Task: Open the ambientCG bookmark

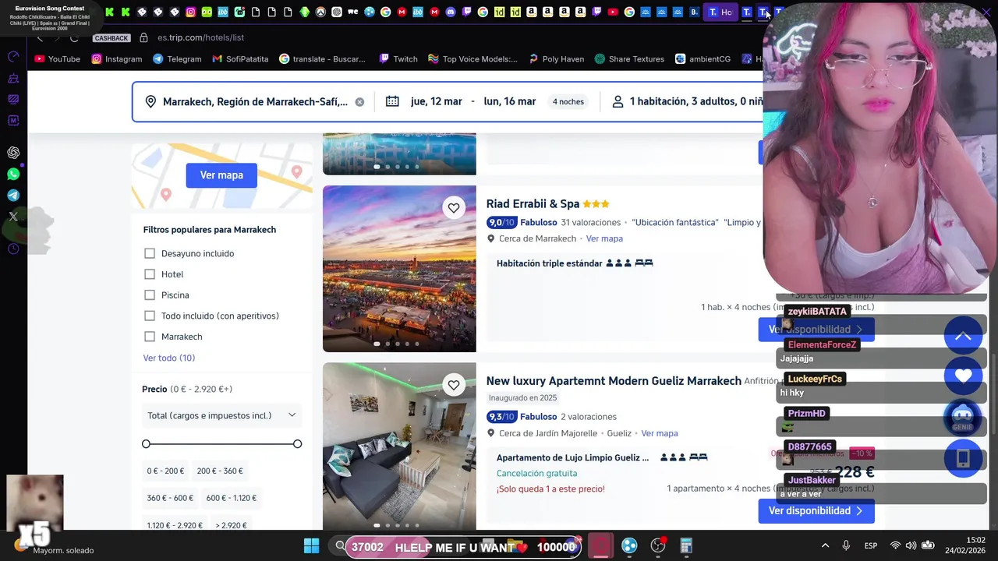Action: (x=702, y=58)
